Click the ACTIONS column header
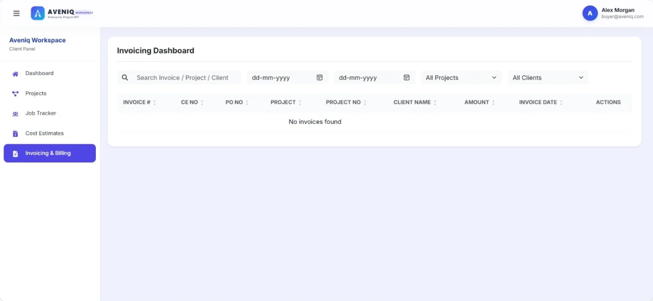653x301 pixels. (x=608, y=102)
